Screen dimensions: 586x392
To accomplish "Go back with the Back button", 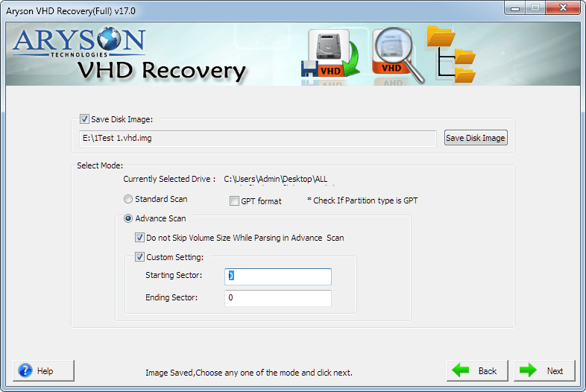I will pyautogui.click(x=477, y=370).
